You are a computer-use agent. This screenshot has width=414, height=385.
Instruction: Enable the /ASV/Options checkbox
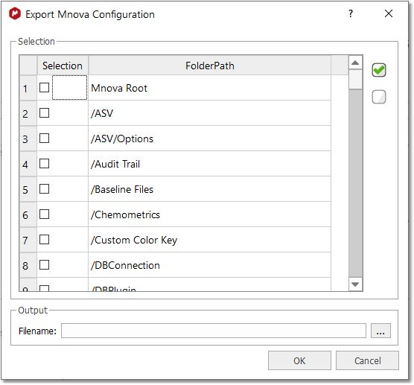pyautogui.click(x=44, y=138)
